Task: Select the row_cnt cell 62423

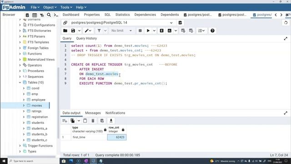Action: (117, 137)
